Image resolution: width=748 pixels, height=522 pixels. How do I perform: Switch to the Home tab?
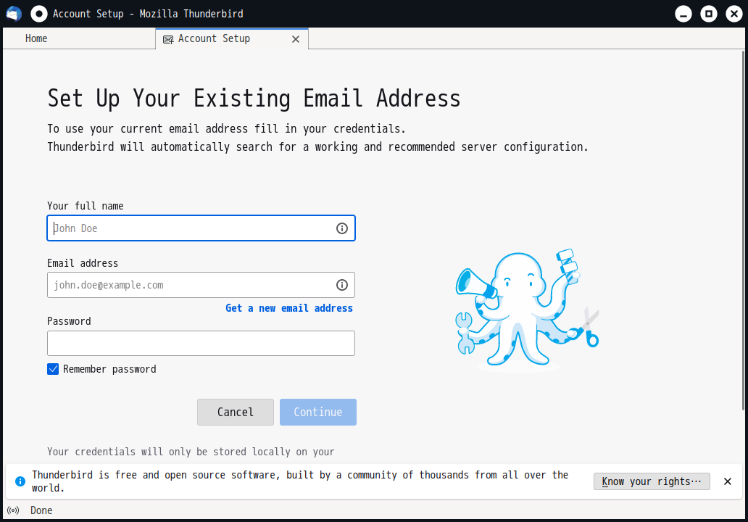point(79,38)
